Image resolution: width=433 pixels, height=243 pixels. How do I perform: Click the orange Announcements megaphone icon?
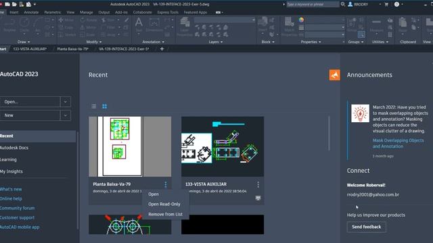coord(334,75)
